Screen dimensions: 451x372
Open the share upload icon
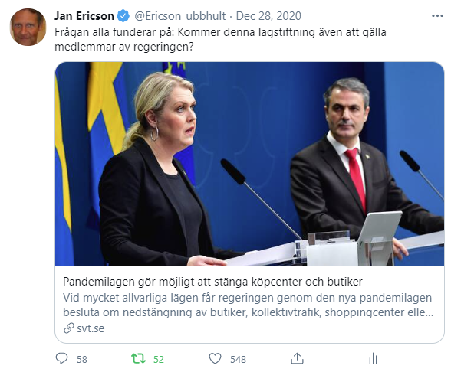[x=297, y=358]
